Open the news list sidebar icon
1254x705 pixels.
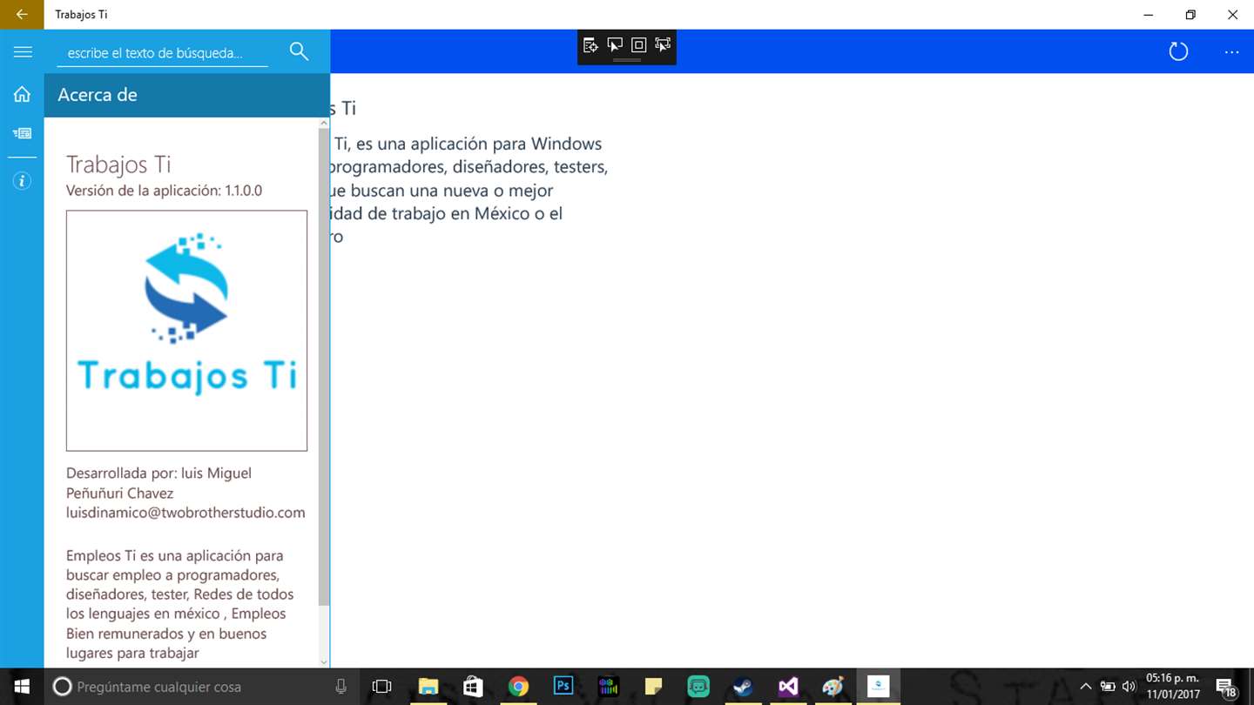click(22, 133)
